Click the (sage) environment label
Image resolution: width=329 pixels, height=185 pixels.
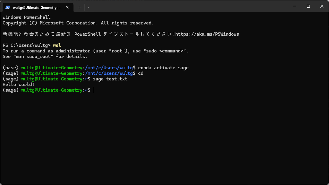(9, 90)
